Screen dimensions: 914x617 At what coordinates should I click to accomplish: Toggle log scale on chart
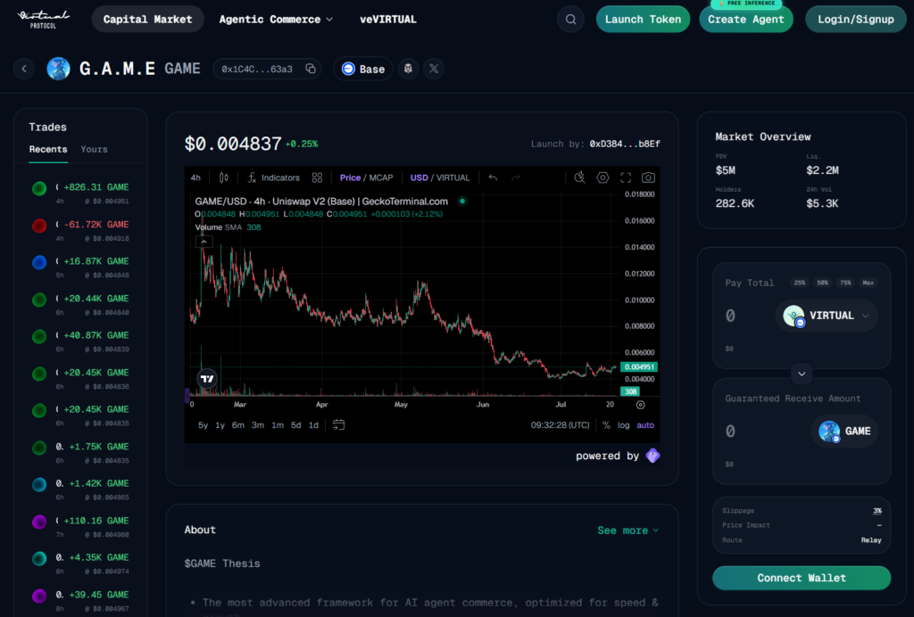[x=623, y=425]
